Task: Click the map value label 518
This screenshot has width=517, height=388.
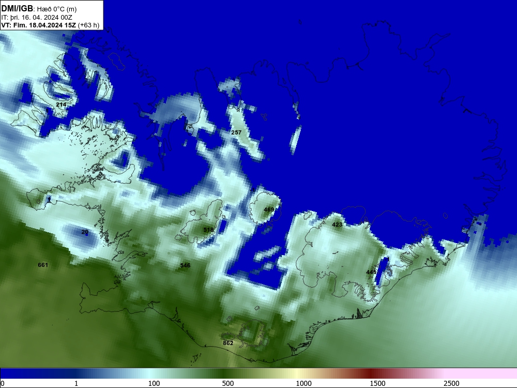Action: pyautogui.click(x=208, y=230)
